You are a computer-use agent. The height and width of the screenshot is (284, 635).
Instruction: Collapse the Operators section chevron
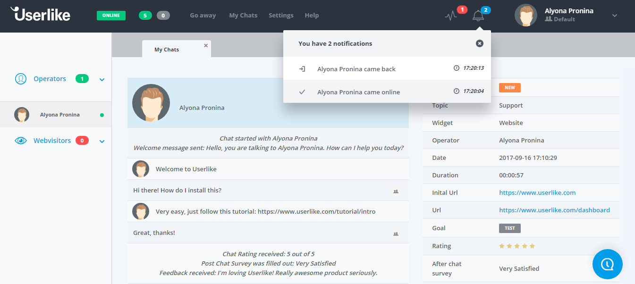(x=102, y=79)
